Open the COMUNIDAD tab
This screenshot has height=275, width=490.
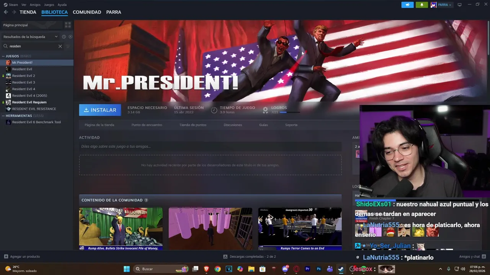(x=87, y=12)
